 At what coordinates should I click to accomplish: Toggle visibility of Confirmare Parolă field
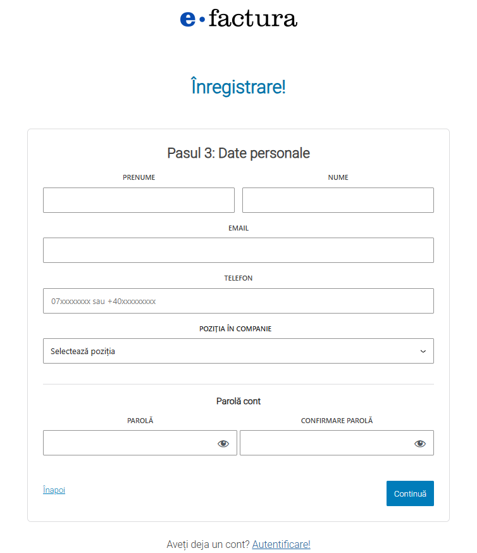click(420, 443)
